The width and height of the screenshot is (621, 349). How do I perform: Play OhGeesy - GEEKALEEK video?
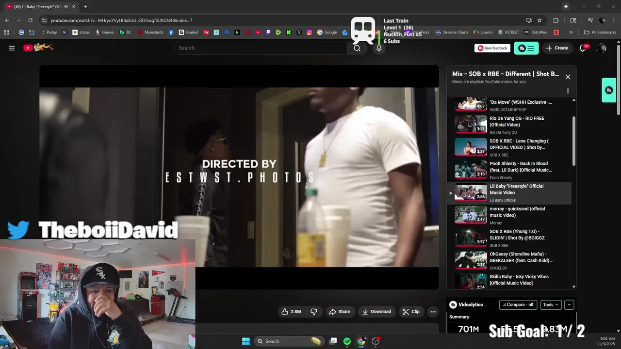pyautogui.click(x=513, y=260)
